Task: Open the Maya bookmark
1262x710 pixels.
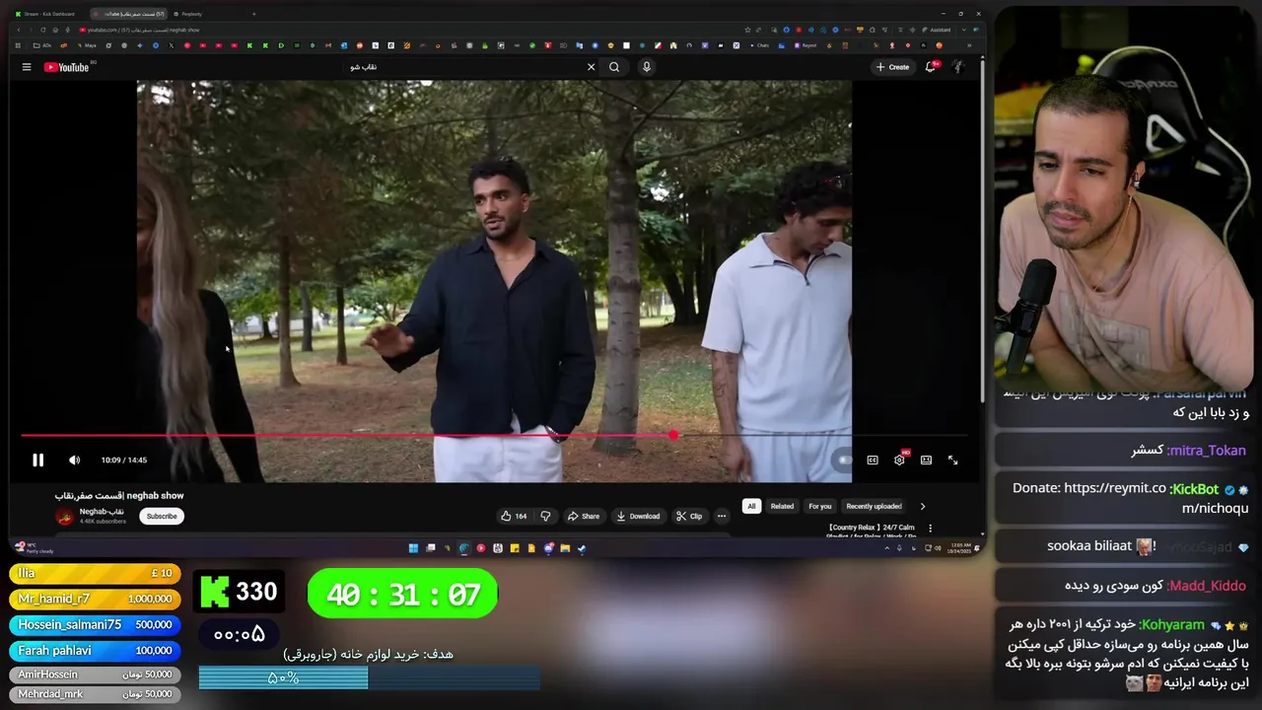Action: tap(87, 45)
